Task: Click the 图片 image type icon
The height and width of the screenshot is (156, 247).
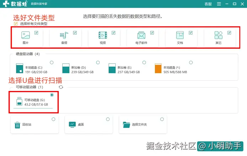Action: click(26, 35)
